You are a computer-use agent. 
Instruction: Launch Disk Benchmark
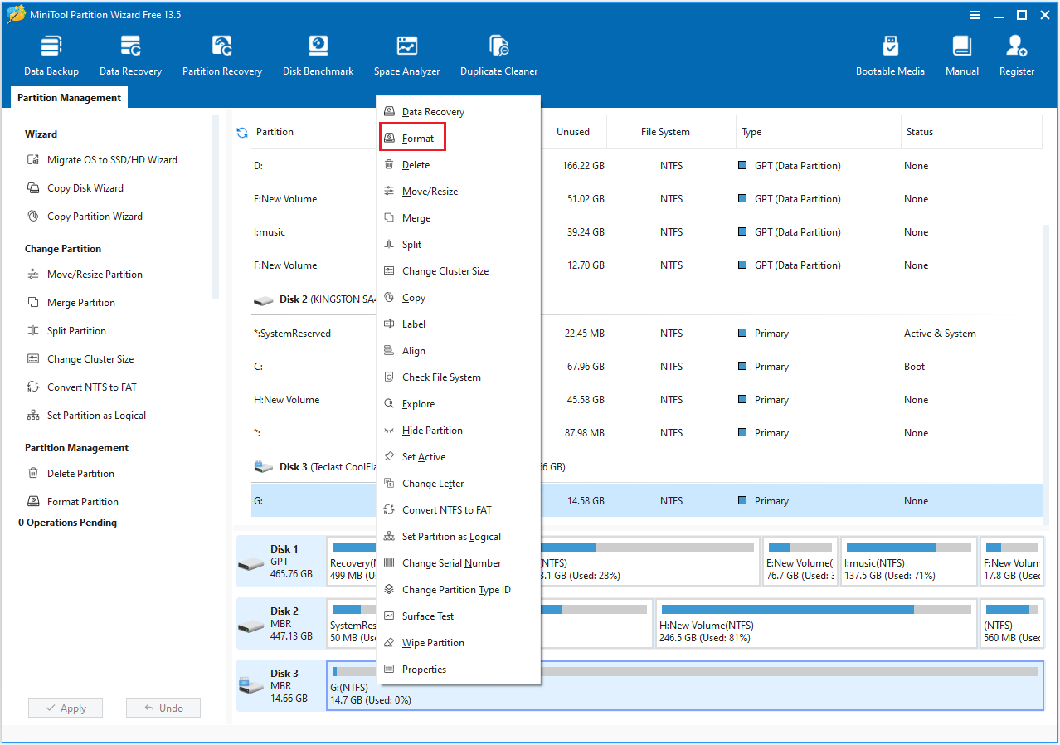318,54
